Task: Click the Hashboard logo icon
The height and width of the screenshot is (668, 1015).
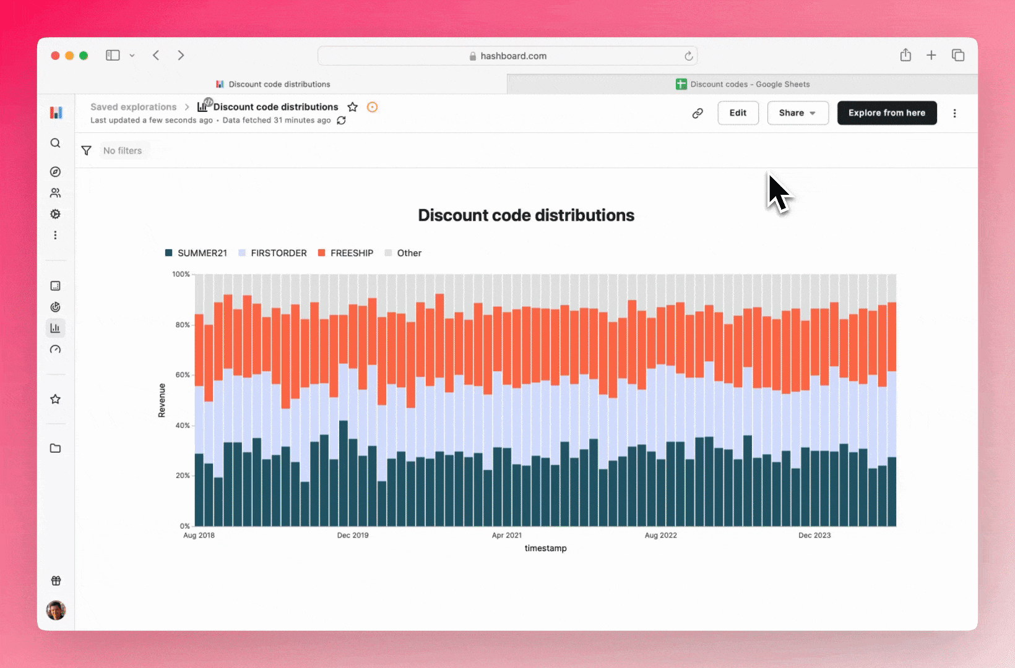Action: coord(56,113)
